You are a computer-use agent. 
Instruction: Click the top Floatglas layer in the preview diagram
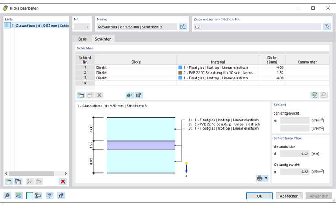point(141,129)
